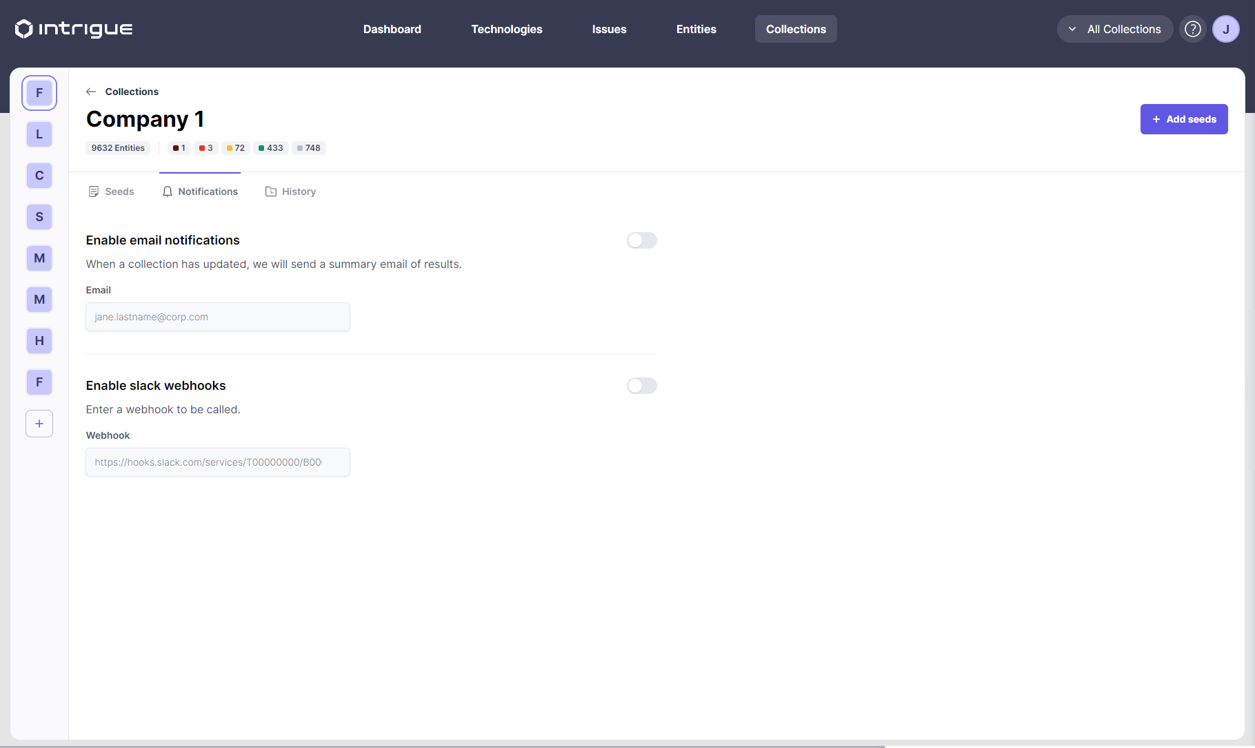The width and height of the screenshot is (1255, 748).
Task: Click the gray severity badge showing 748
Action: click(309, 148)
